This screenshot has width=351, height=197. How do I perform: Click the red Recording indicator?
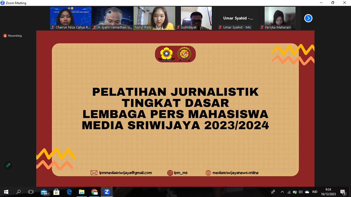click(x=13, y=36)
